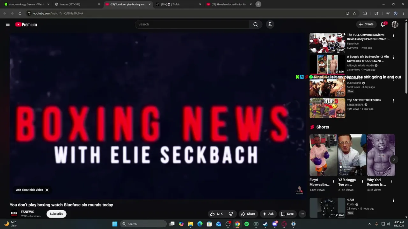Open options for Top 5 STREETBEEFS KOs video
This screenshot has height=229, width=408.
[393, 101]
